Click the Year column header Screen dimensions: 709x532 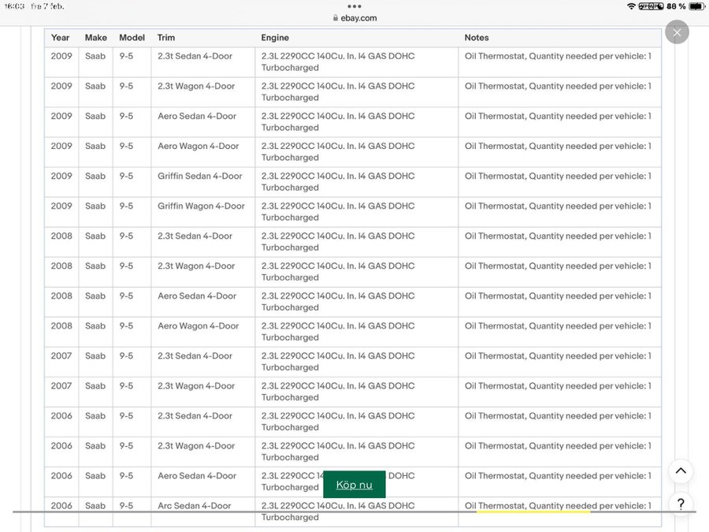pos(61,38)
